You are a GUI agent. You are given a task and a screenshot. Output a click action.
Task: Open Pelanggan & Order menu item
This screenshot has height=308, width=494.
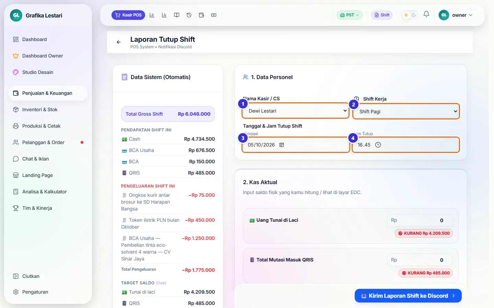pyautogui.click(x=48, y=142)
